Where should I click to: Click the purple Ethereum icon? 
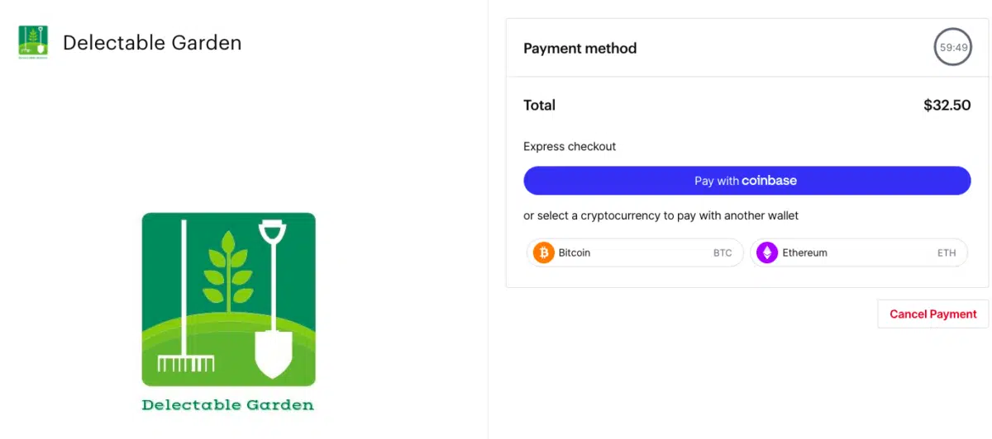(x=767, y=253)
